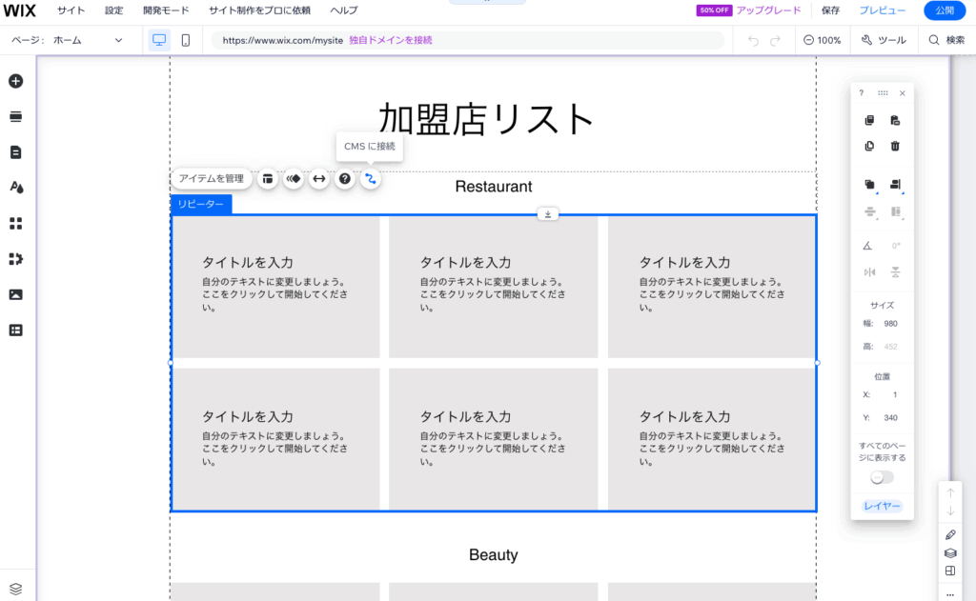
Task: Open the CMS 接続 icon on the repeater toolbar
Action: (371, 179)
